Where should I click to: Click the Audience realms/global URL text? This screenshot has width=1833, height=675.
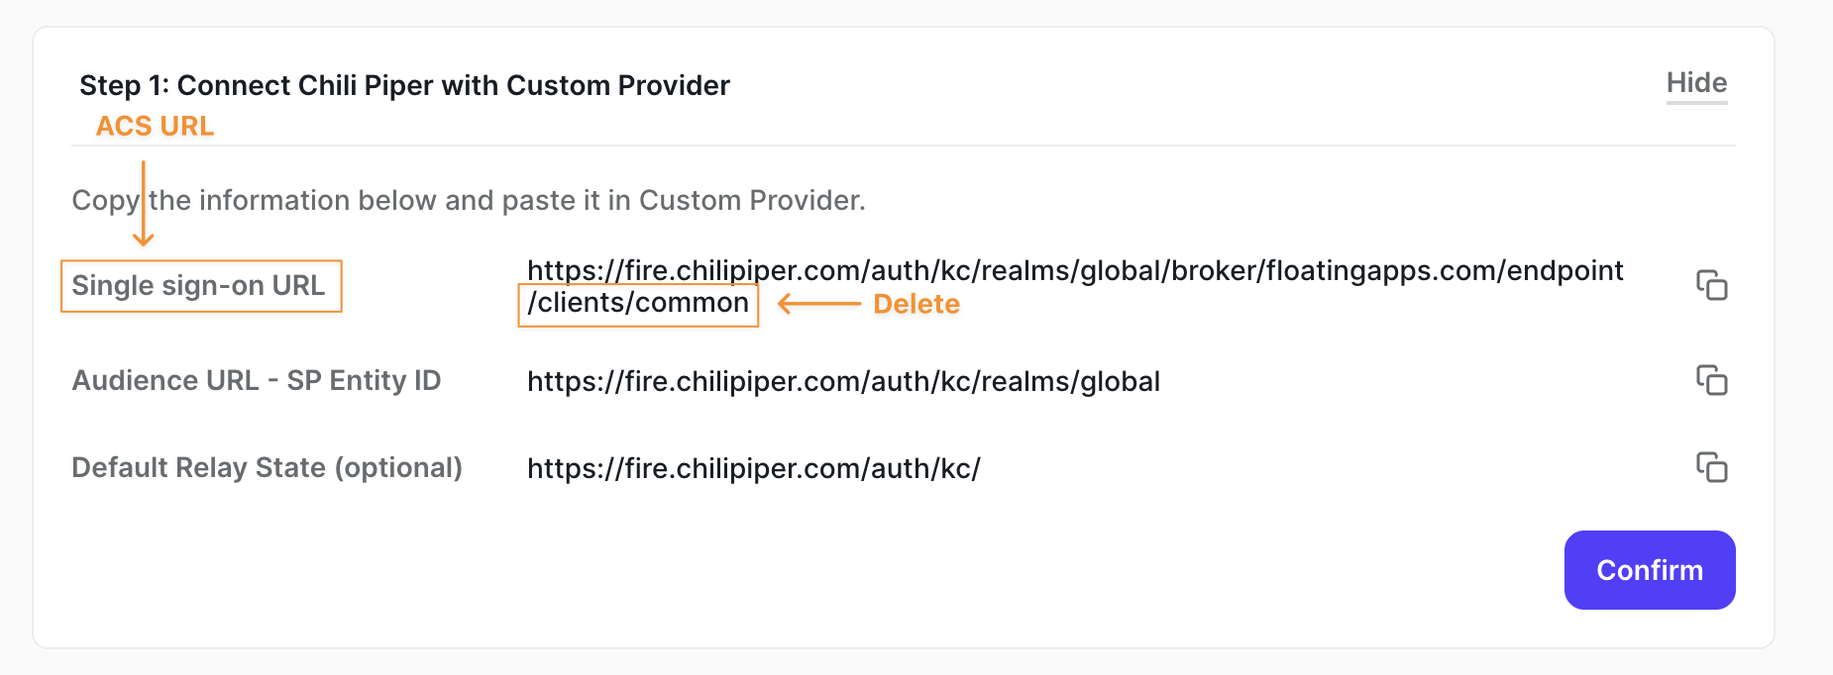pos(843,381)
